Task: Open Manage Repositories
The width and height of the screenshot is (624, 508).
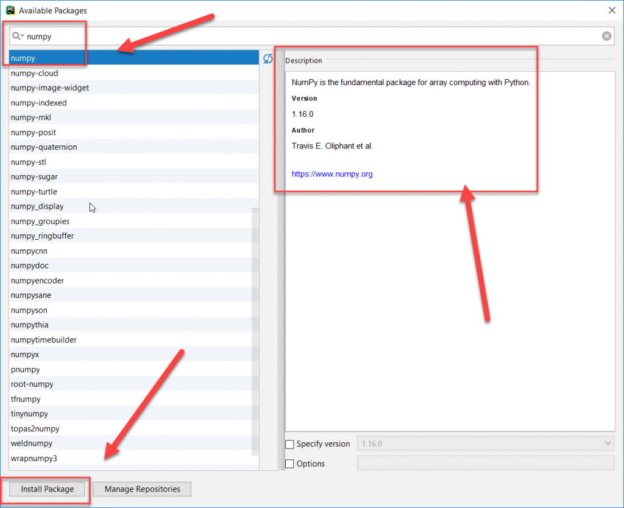Action: click(x=142, y=489)
